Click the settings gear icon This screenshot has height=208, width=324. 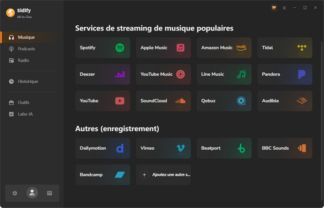pos(15,193)
